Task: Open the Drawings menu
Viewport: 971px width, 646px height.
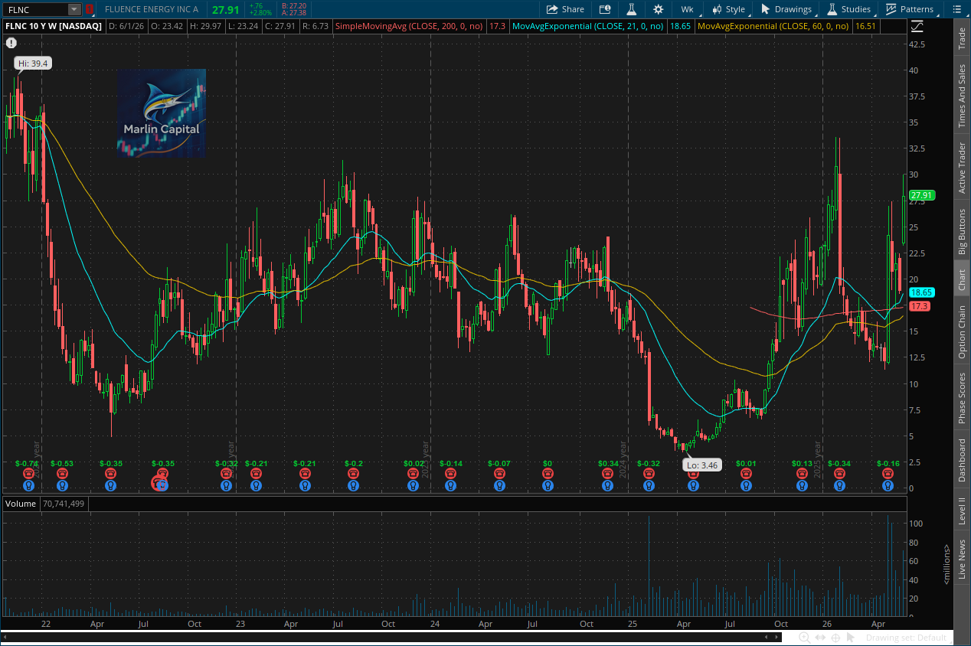Action: [786, 9]
